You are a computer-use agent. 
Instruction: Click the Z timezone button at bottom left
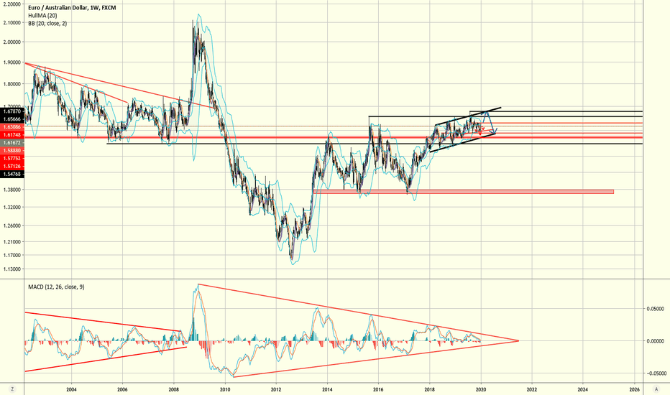point(11,389)
